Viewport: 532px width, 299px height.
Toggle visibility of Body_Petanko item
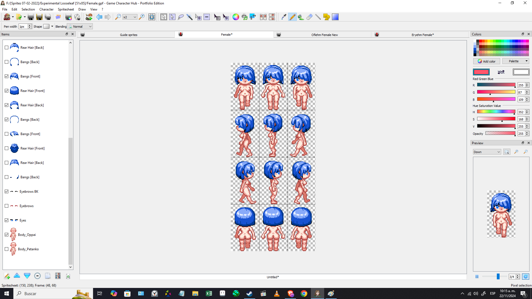click(x=7, y=249)
